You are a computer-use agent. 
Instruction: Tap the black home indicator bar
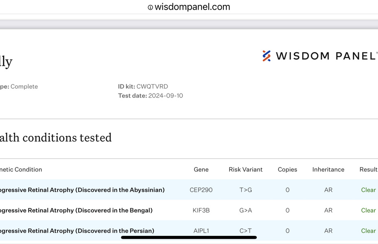tap(189, 237)
